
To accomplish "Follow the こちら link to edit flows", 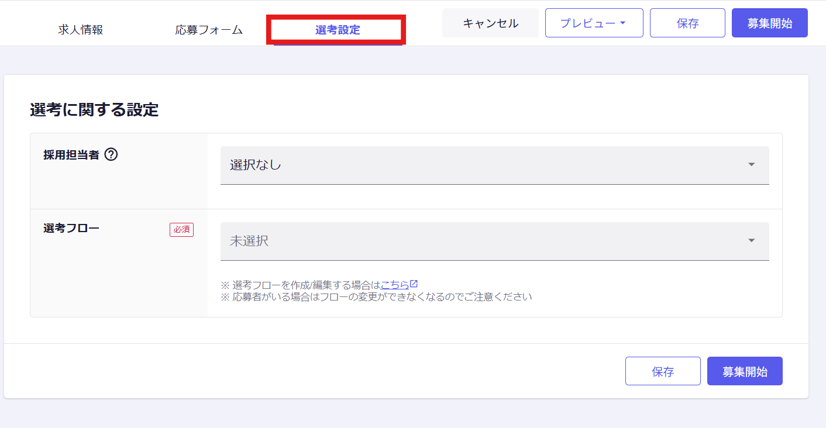I will click(x=395, y=285).
